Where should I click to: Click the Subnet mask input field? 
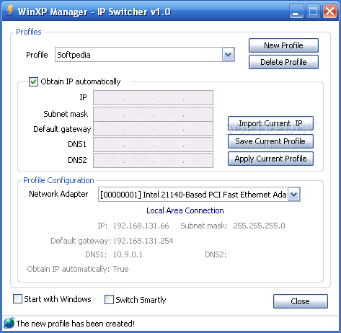pos(153,114)
